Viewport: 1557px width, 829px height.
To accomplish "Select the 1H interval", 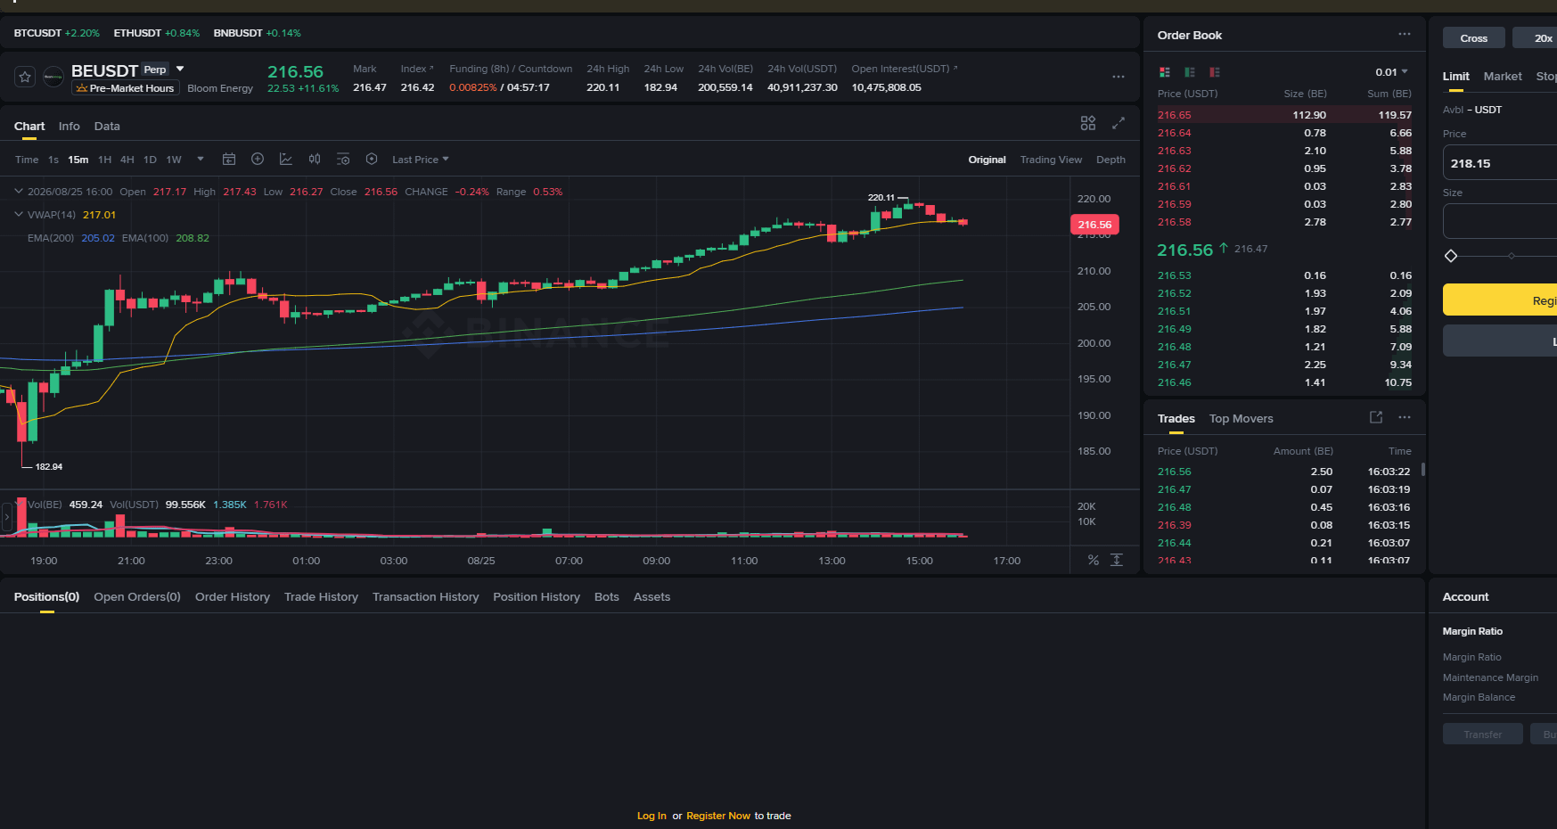I will (104, 160).
